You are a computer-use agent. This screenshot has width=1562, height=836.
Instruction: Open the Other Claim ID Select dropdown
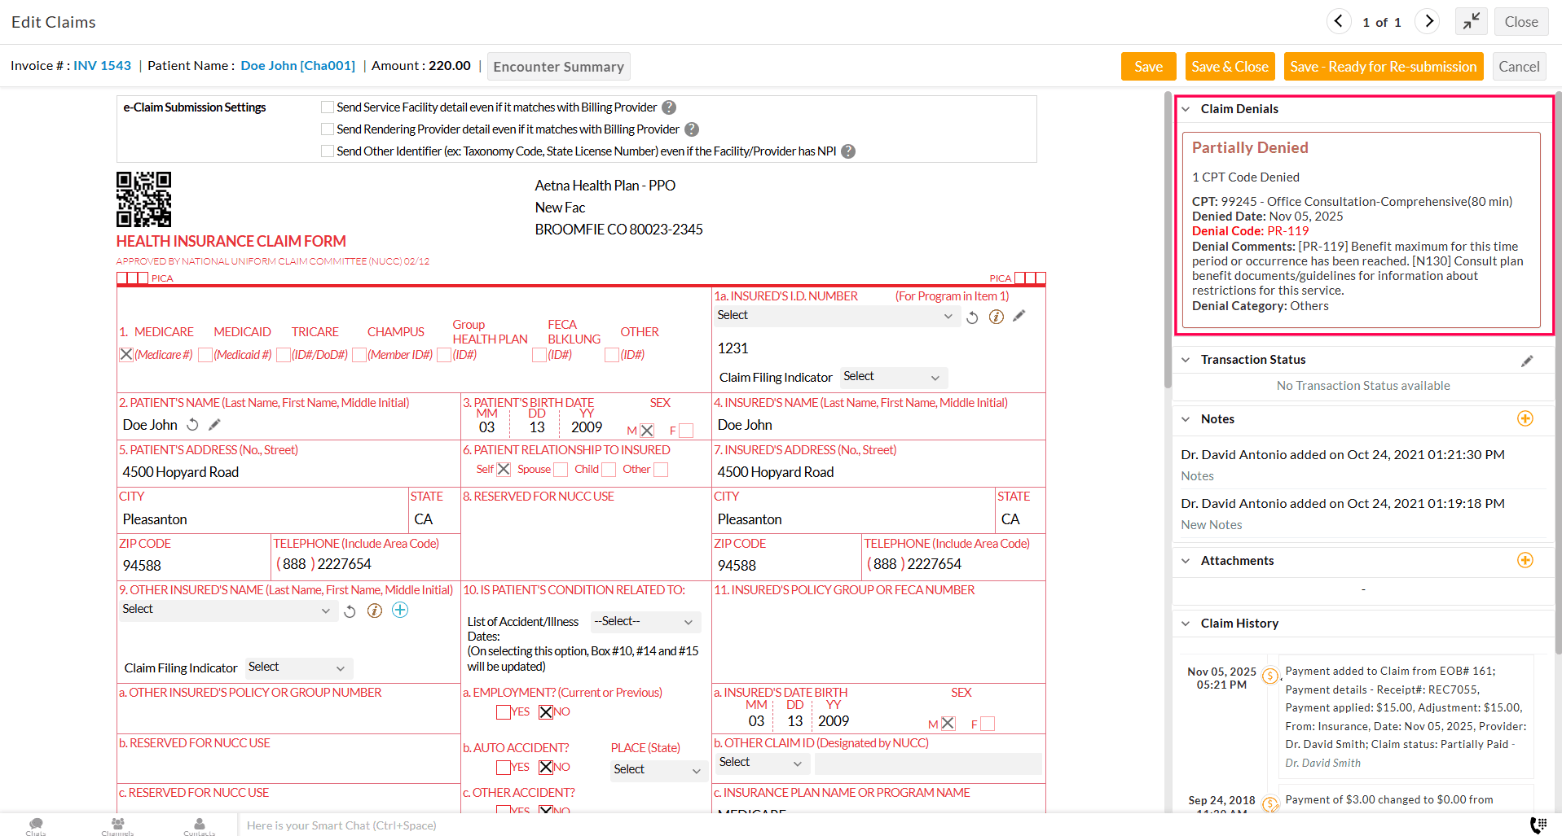coord(760,763)
